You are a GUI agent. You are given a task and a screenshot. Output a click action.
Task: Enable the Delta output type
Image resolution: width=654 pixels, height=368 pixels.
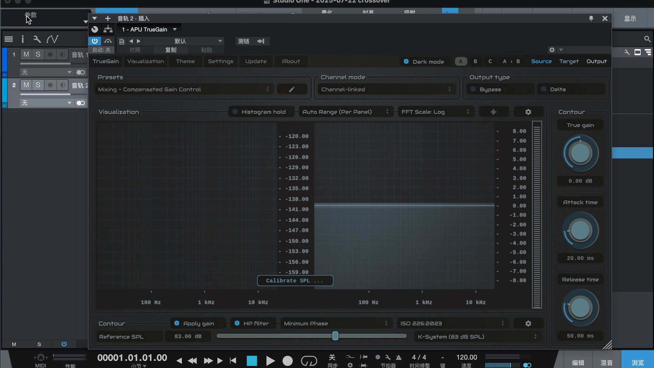571,89
